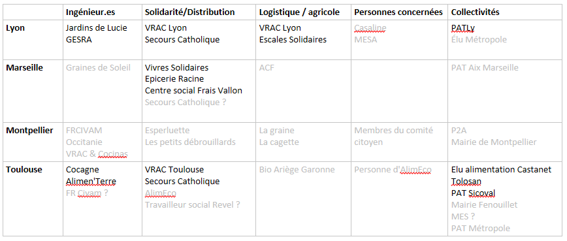Click on Bio Ariège Garonne text
This screenshot has height=241, width=567.
pyautogui.click(x=297, y=169)
